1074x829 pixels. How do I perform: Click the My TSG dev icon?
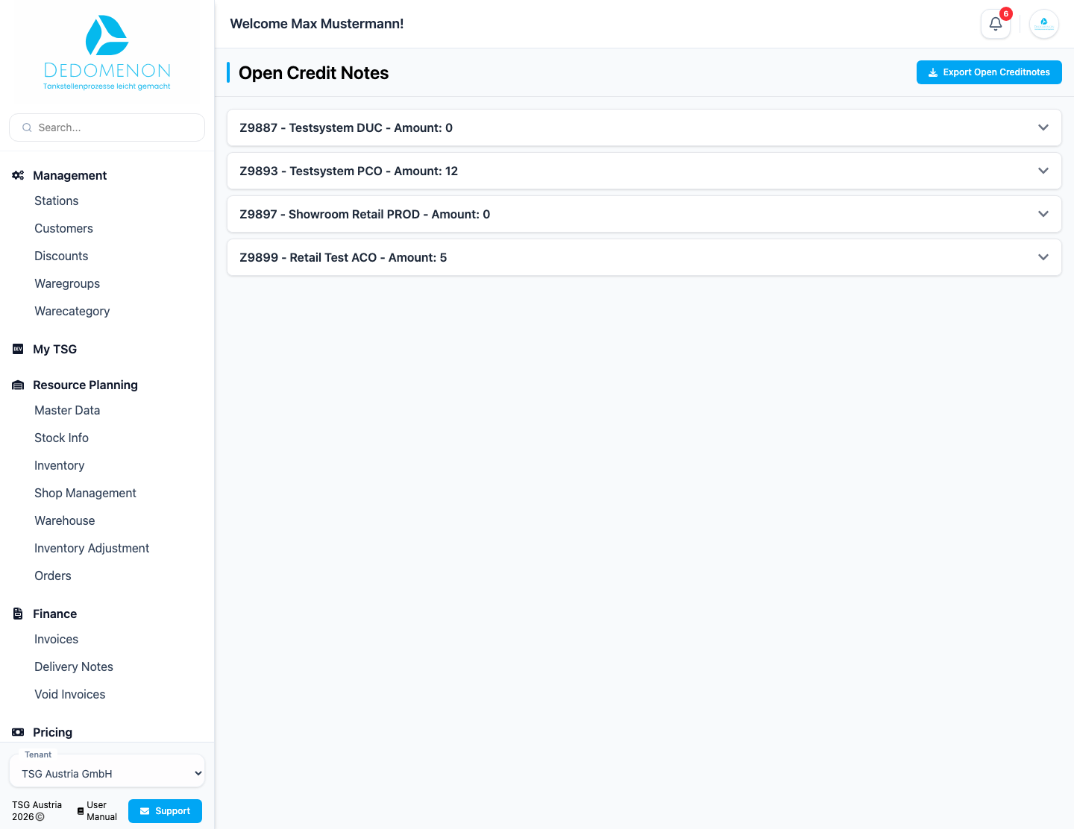click(18, 349)
